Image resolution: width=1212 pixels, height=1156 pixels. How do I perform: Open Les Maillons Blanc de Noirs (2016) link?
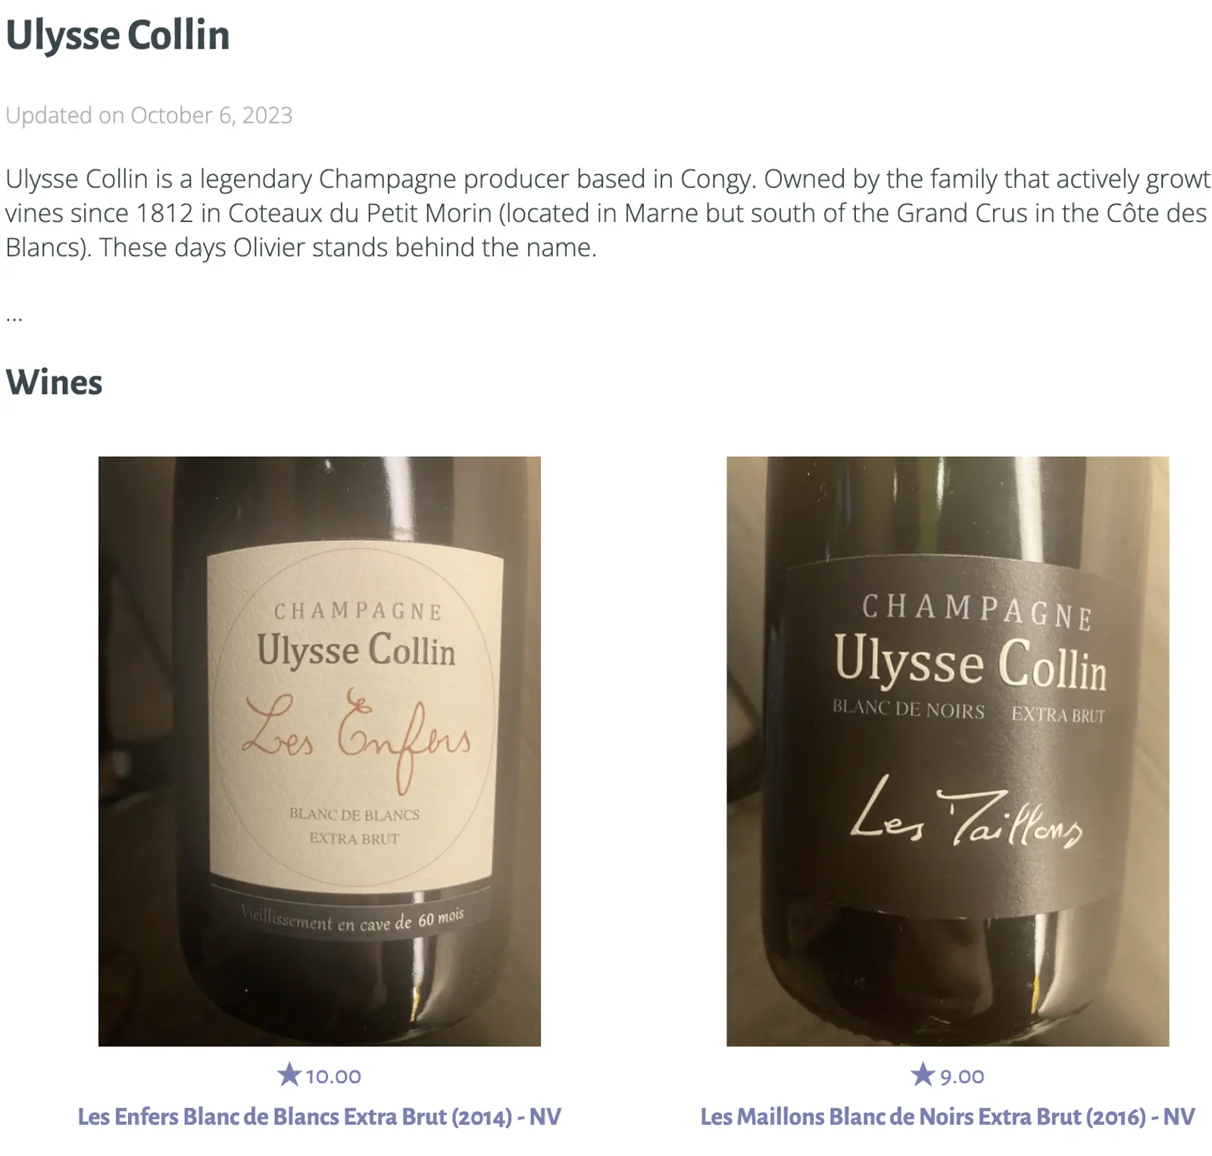click(948, 1117)
